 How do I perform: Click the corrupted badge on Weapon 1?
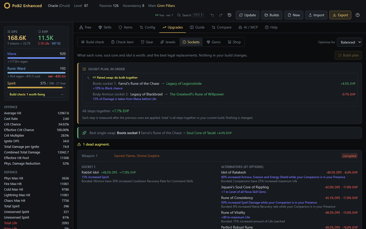pyautogui.click(x=349, y=156)
